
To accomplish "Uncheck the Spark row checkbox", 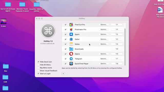I will 66,34.
